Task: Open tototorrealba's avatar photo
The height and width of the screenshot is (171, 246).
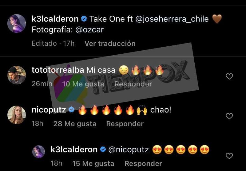Action: [17, 75]
